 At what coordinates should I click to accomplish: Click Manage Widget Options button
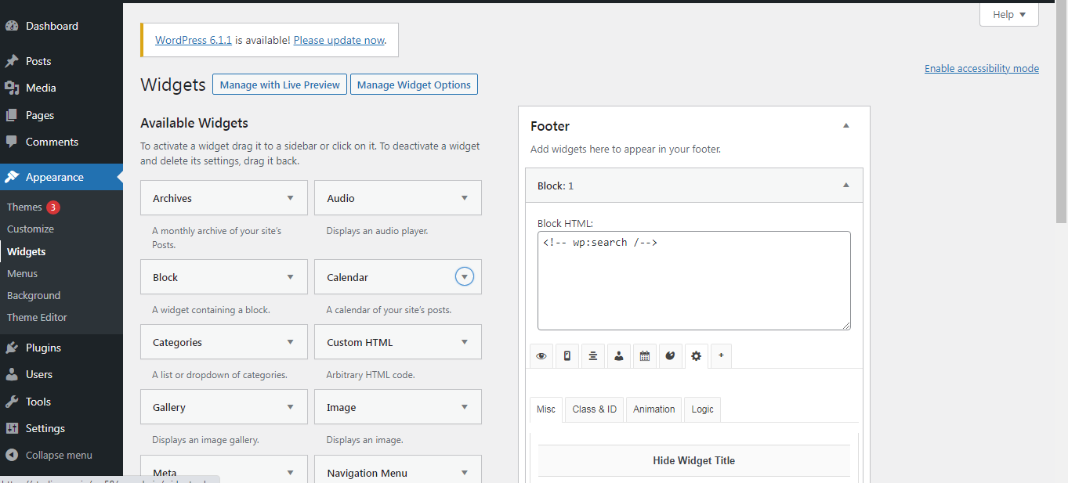coord(414,85)
